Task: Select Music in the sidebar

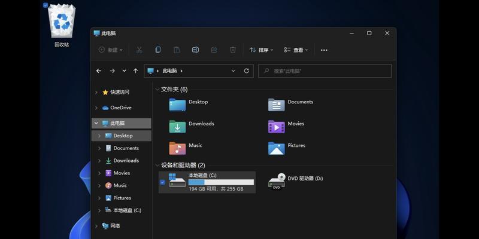Action: pos(120,185)
